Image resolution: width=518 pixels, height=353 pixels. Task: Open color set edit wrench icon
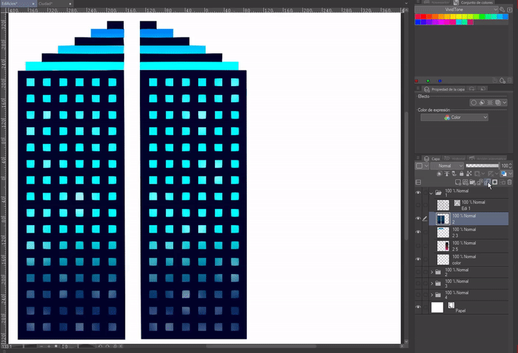point(502,10)
